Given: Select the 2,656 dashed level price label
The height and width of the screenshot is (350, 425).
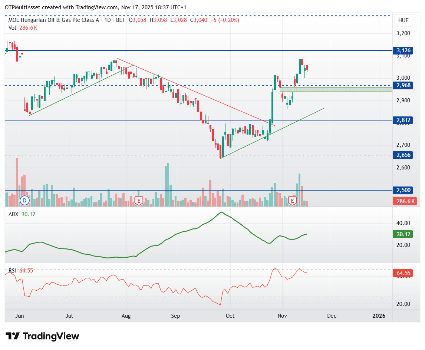Looking at the screenshot, I should pyautogui.click(x=403, y=155).
